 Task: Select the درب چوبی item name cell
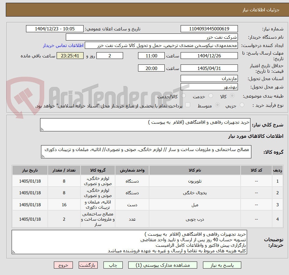pyautogui.click(x=195, y=219)
